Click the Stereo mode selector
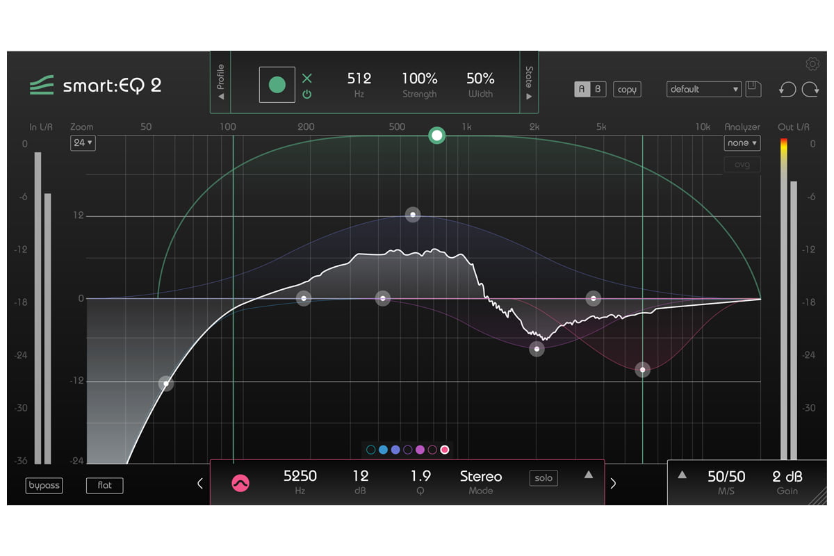Viewport: 834px width, 556px height. [481, 477]
